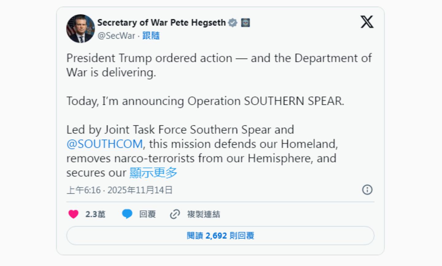Click the blue reply speech bubble icon

(127, 214)
